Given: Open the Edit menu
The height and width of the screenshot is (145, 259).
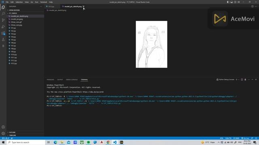Looking at the screenshot, I should click(x=12, y=2).
